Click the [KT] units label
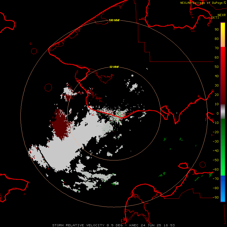 point(215,17)
